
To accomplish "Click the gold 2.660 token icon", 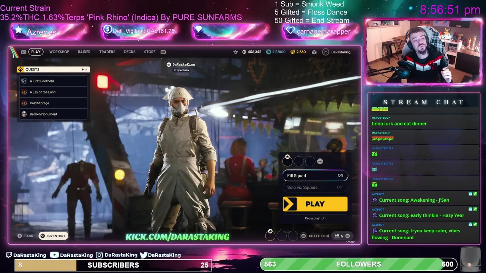I will pyautogui.click(x=292, y=52).
